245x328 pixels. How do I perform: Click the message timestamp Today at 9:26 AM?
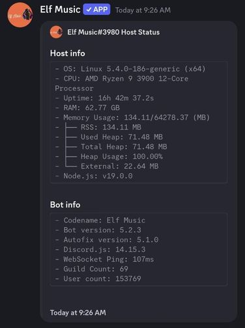[x=143, y=10]
